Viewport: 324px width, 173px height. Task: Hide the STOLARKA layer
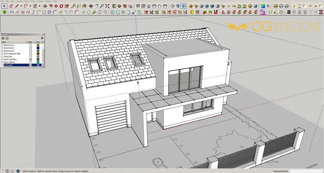(x=31, y=65)
